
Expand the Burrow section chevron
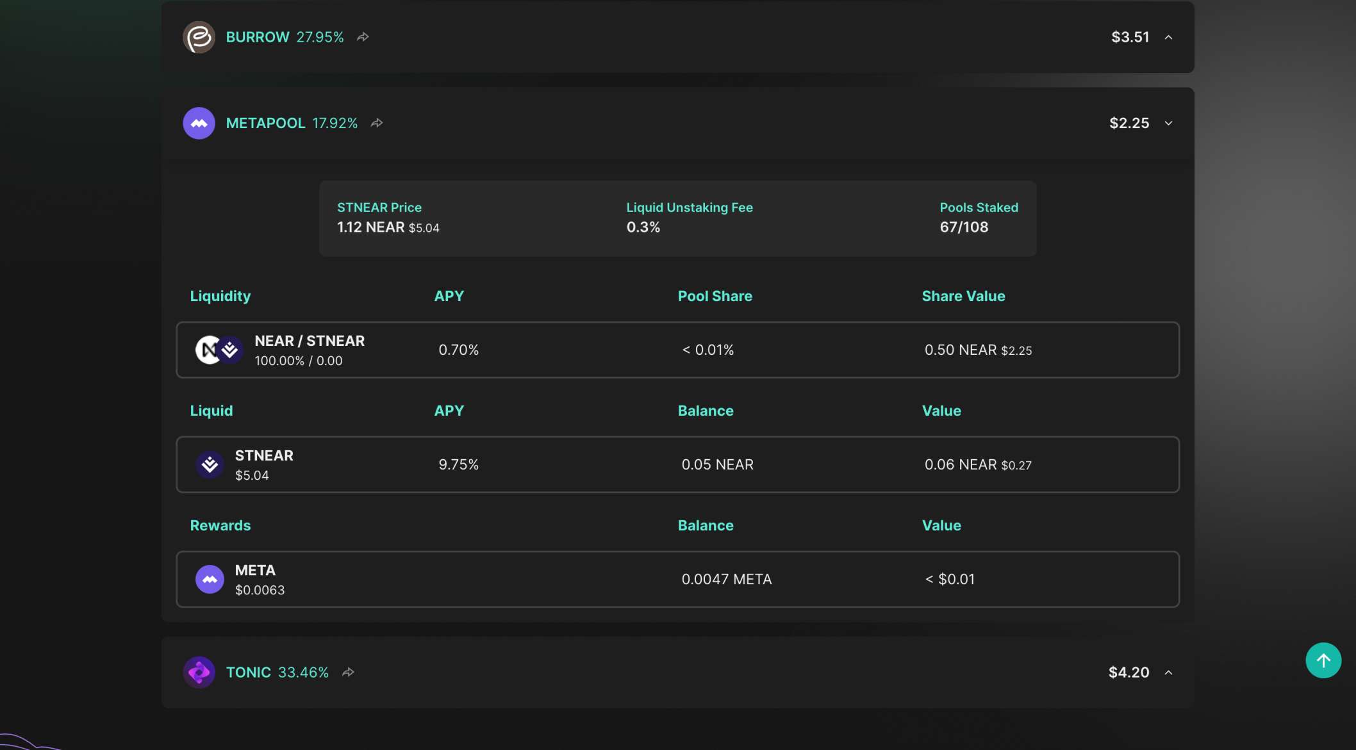1168,37
